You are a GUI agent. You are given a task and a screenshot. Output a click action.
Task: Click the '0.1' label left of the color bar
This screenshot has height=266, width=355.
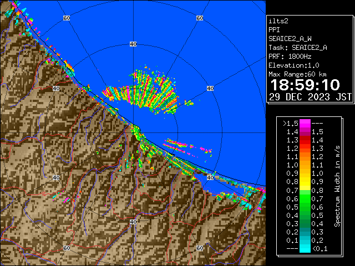(x=292, y=240)
